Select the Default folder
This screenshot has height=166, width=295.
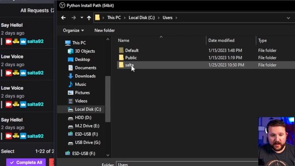132,50
